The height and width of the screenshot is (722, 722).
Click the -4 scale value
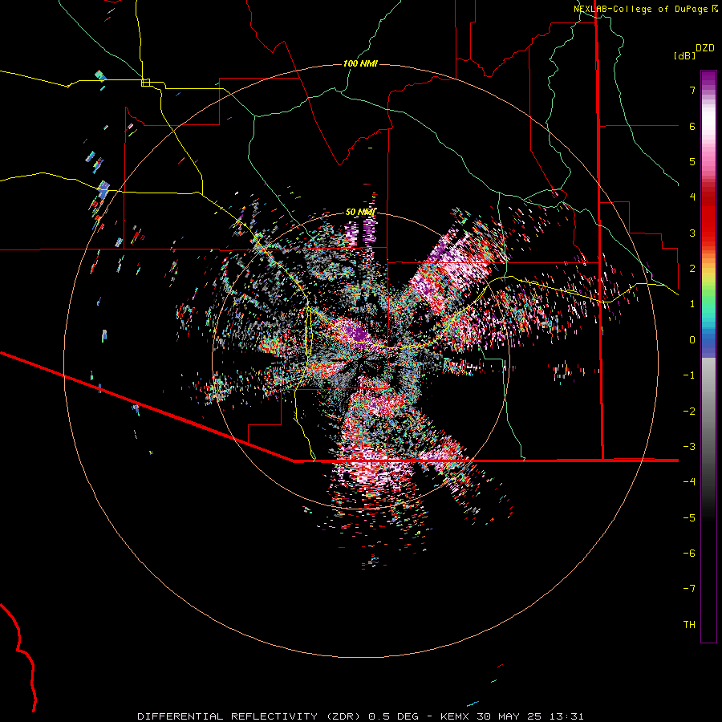pyautogui.click(x=689, y=481)
